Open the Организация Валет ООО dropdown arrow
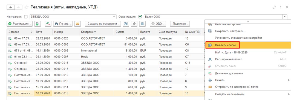Screen dimensions: 294x103 (x=285, y=17)
